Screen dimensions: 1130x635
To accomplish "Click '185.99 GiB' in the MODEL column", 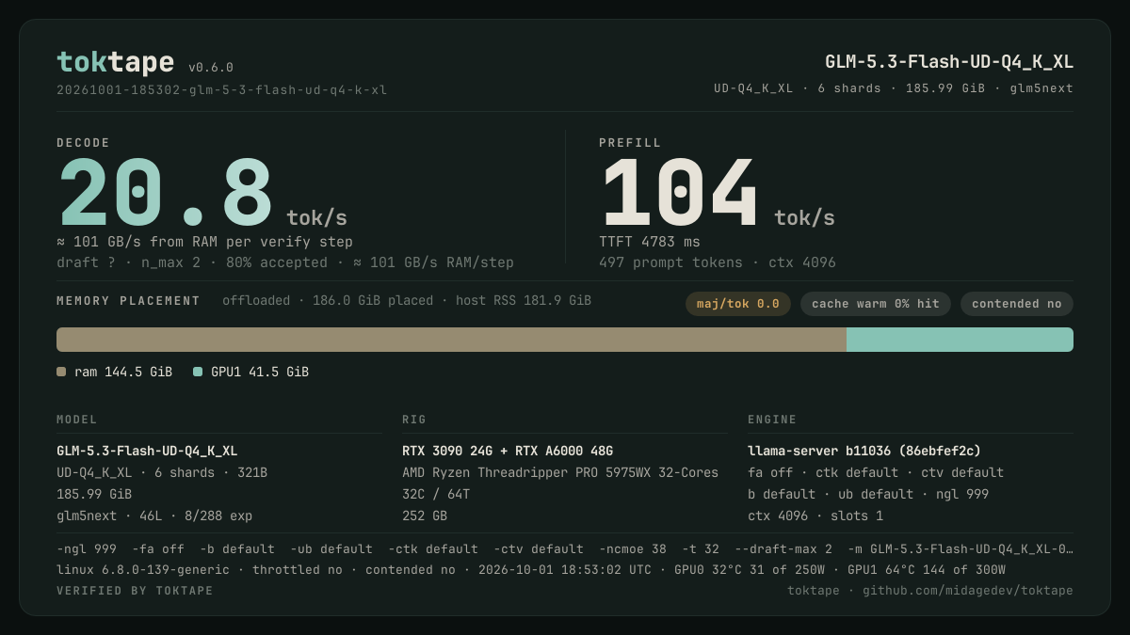I will [x=94, y=494].
